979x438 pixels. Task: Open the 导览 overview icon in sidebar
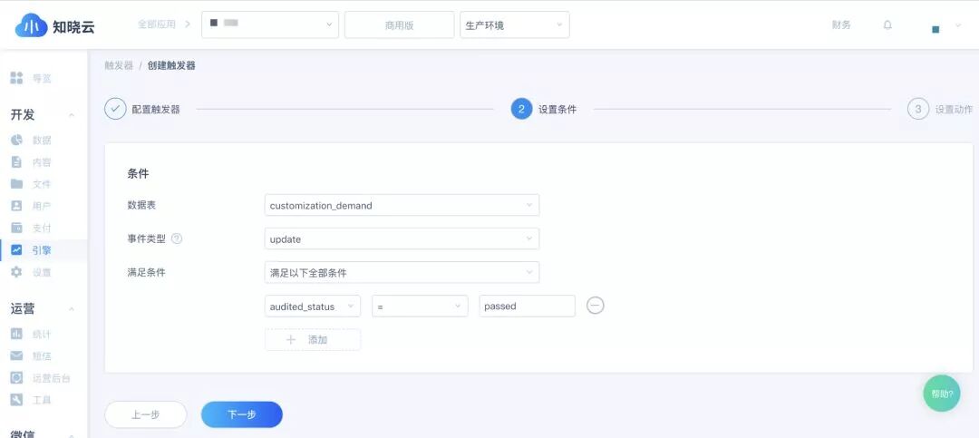tap(17, 78)
